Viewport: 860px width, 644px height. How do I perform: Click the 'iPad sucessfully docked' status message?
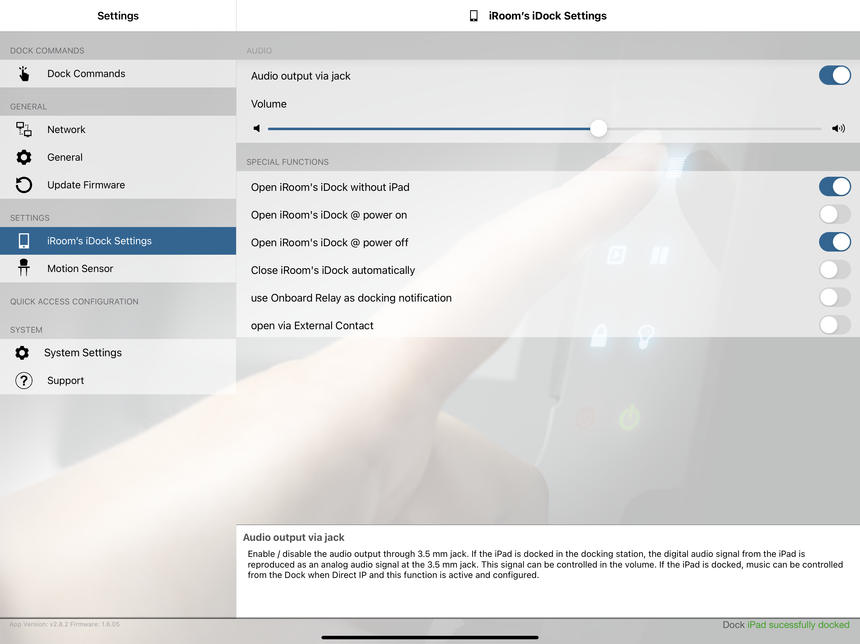[x=798, y=625]
